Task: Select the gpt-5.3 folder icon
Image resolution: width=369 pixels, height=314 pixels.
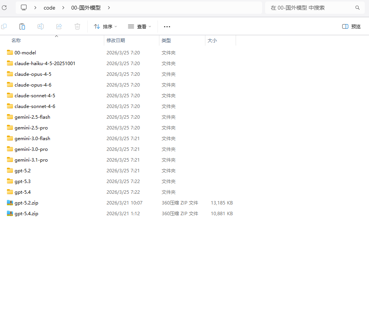Action: (x=10, y=181)
